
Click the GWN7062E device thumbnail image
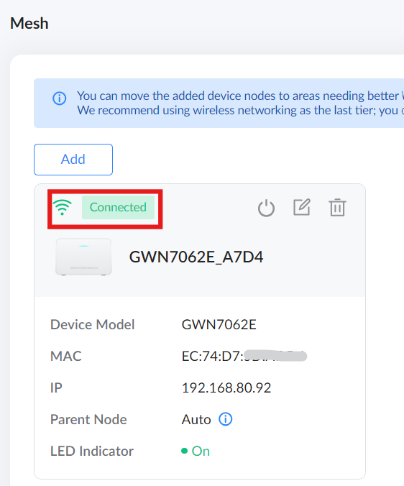[83, 257]
